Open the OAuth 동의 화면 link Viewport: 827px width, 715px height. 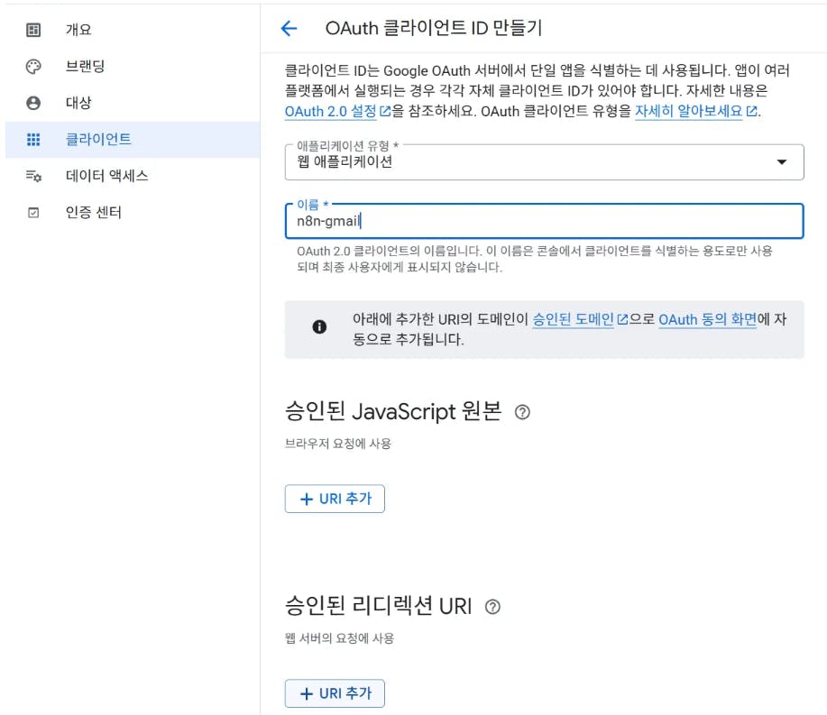(707, 319)
